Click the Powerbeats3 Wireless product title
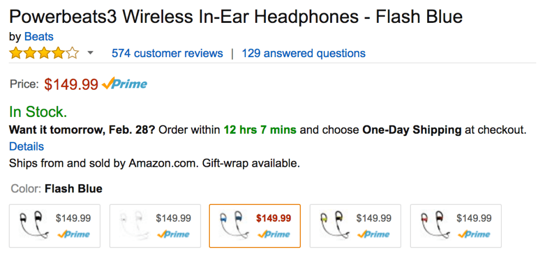The width and height of the screenshot is (545, 255). [x=236, y=16]
